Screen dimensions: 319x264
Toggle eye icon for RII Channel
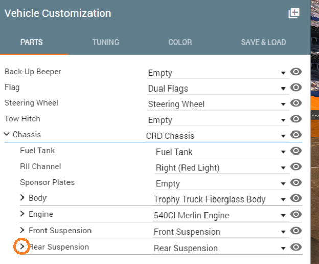tap(296, 167)
